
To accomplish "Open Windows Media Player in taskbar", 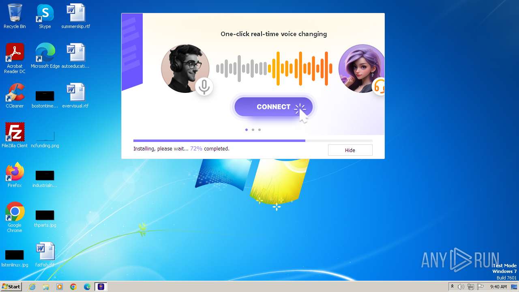I will coord(60,287).
